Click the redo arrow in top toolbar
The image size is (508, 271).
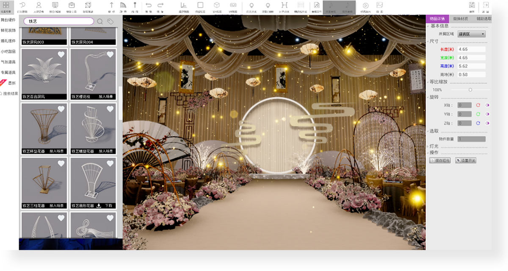[160, 5]
